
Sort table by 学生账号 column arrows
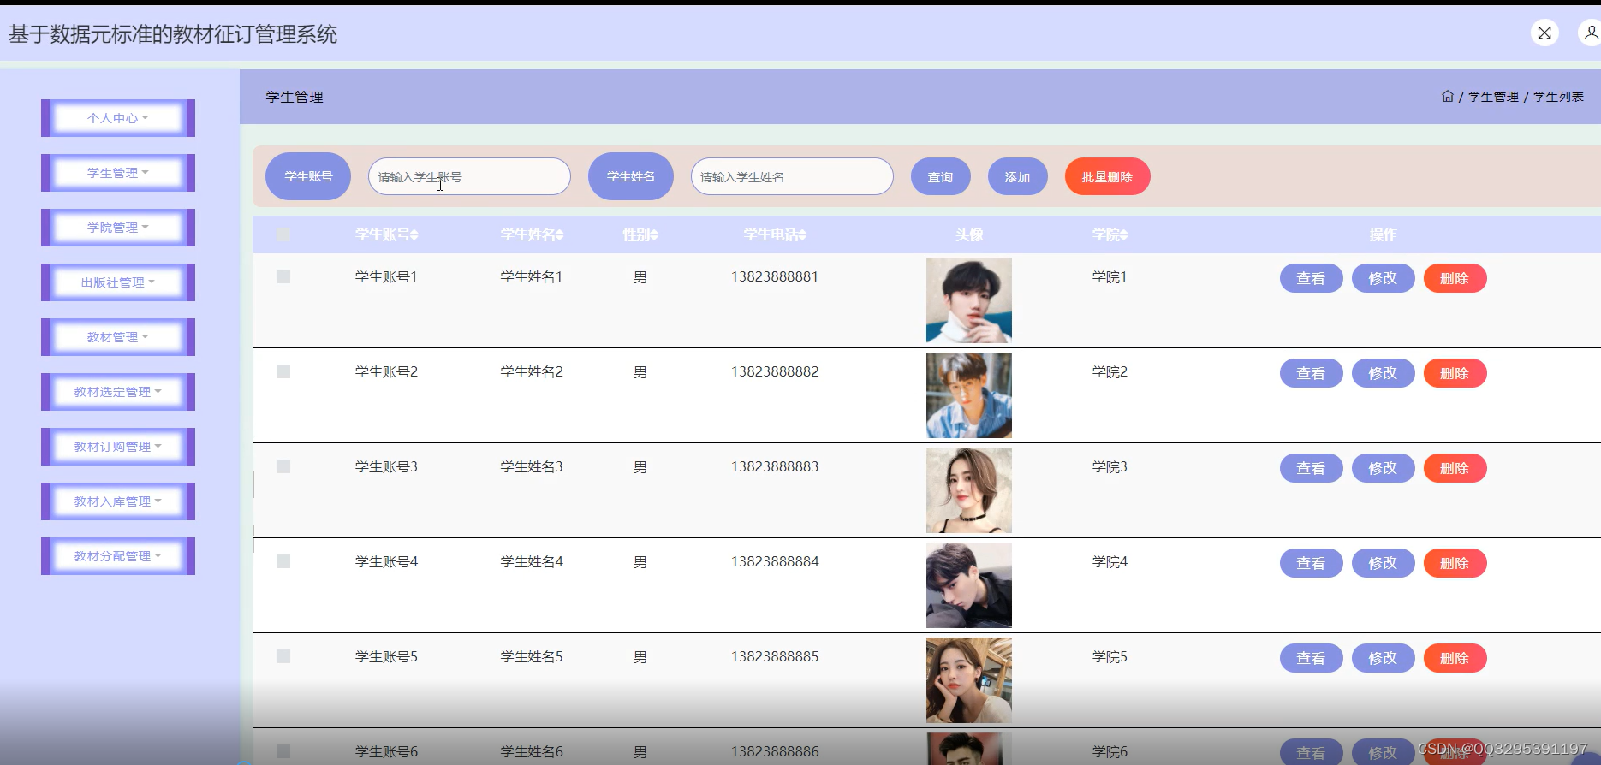pos(414,234)
